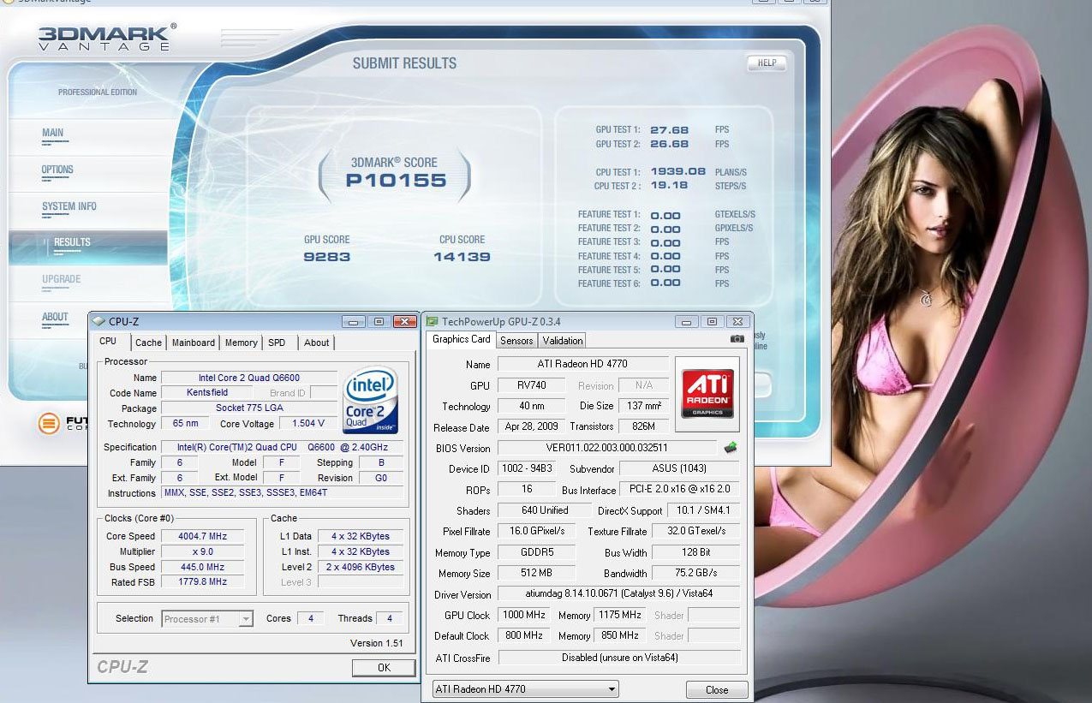Click the GPU-Z Name field ATI Radeon HD 4770
1092x703 pixels.
pyautogui.click(x=582, y=364)
